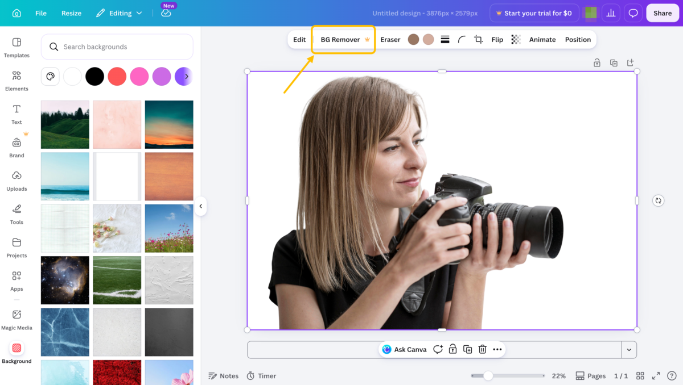Open the user avatar menu

pyautogui.click(x=591, y=13)
